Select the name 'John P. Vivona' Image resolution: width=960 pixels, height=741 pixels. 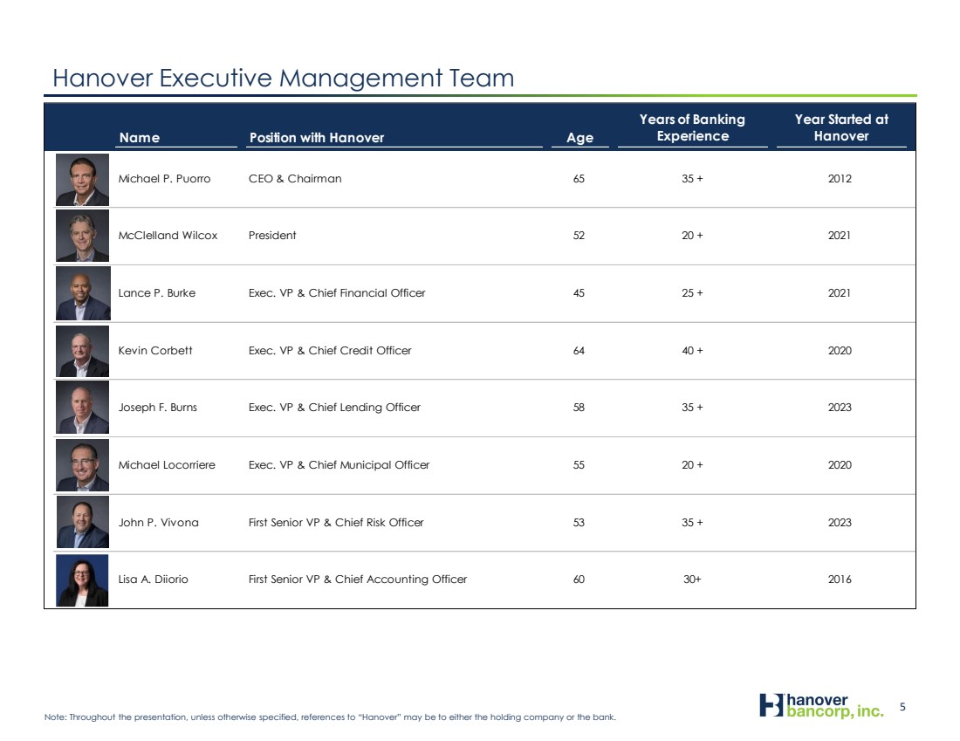point(158,523)
